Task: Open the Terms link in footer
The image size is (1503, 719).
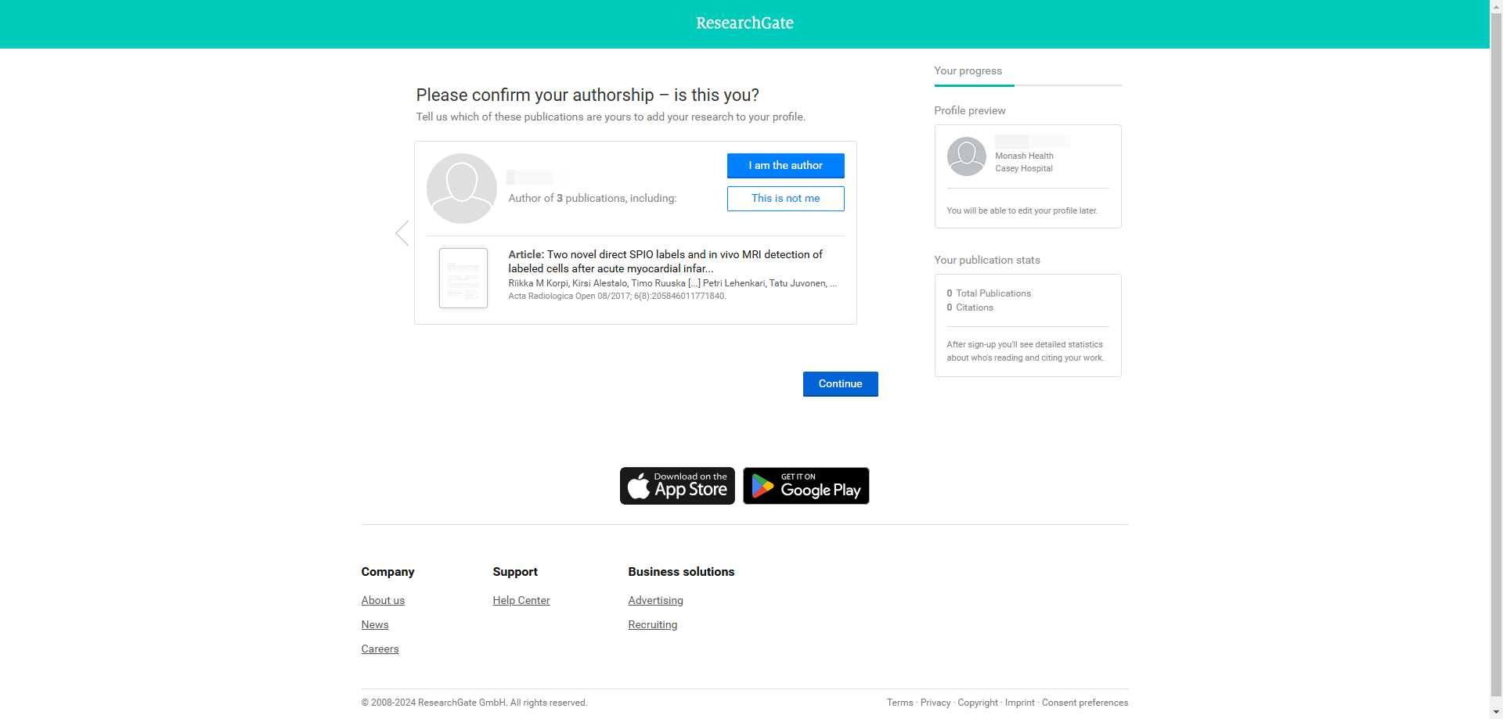Action: pos(899,703)
